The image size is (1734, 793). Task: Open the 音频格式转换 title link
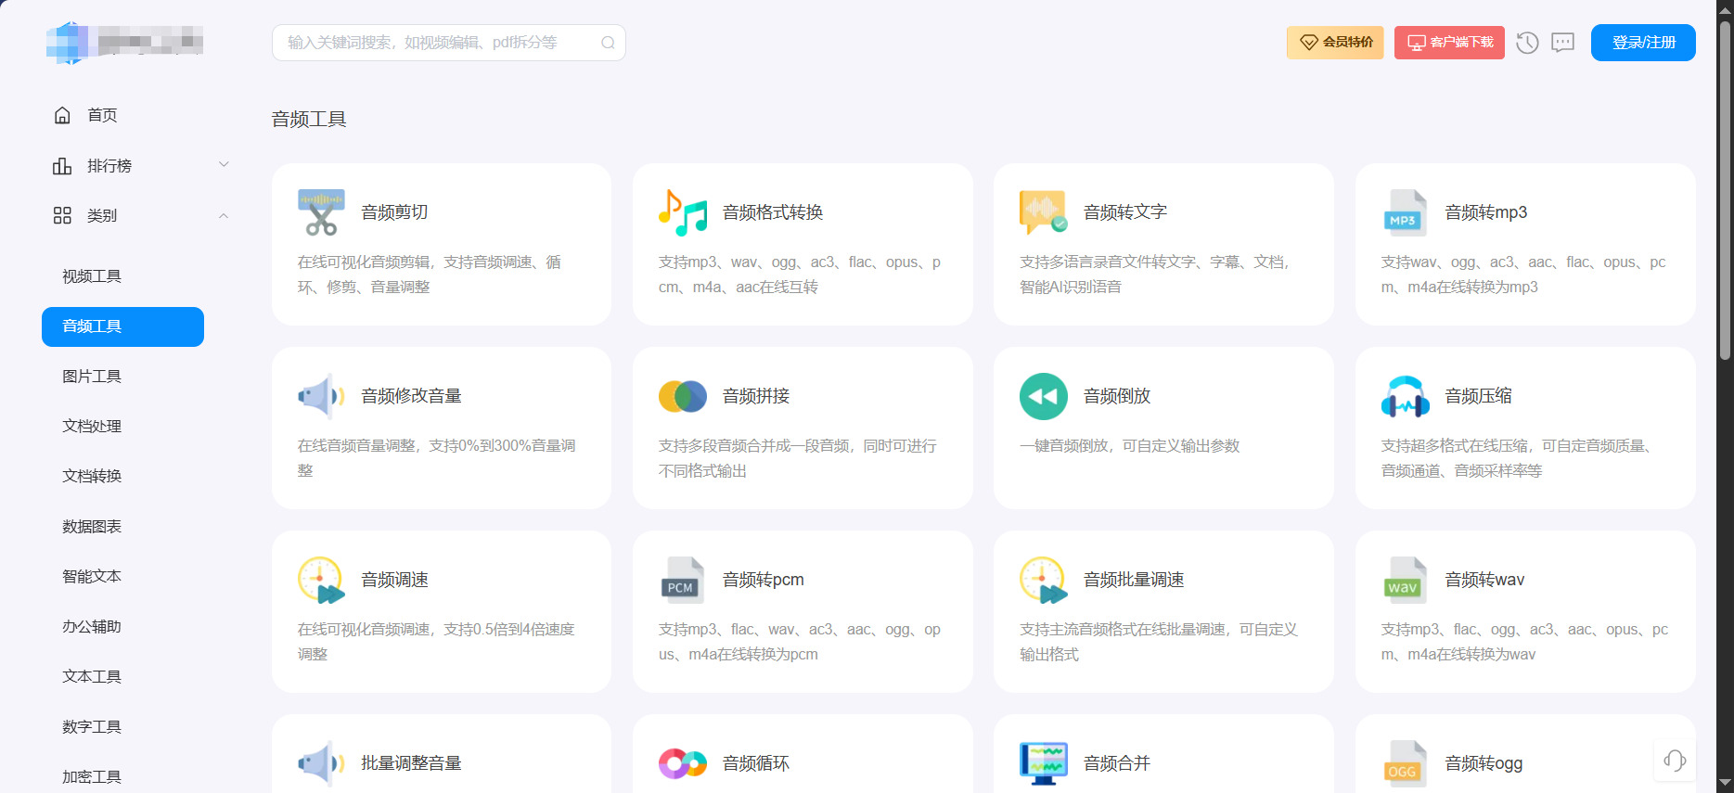[x=773, y=212]
